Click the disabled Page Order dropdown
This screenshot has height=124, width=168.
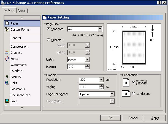[x=97, y=101]
